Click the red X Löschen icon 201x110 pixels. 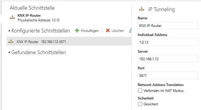[108, 31]
